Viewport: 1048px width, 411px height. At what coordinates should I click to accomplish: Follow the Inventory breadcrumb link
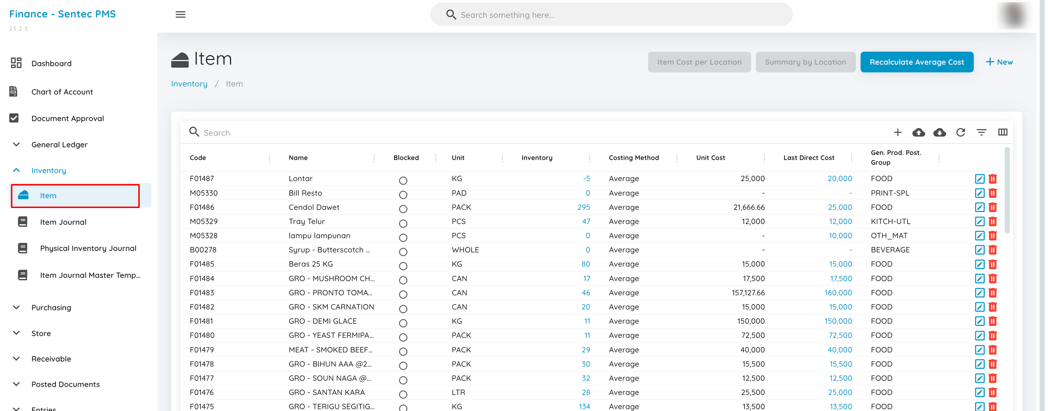tap(189, 84)
